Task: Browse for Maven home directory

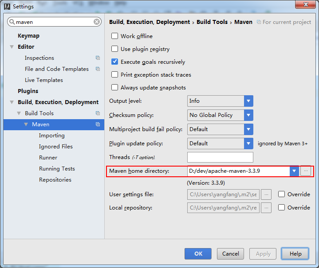Action: tap(306, 171)
